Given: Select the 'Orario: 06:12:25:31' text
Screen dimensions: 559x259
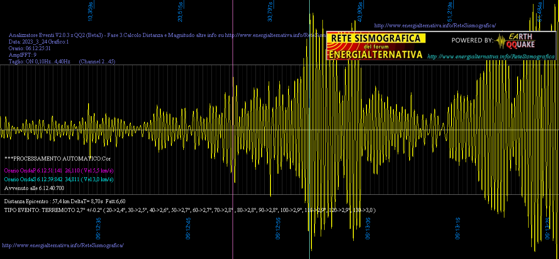Looking at the screenshot, I should [30, 48].
